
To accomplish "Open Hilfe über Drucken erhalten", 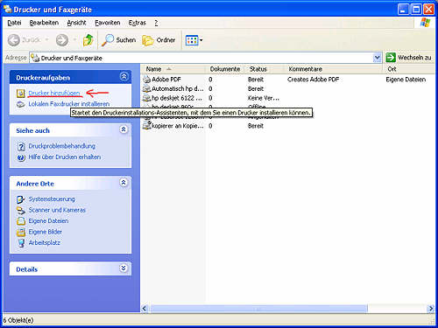I will click(x=65, y=157).
